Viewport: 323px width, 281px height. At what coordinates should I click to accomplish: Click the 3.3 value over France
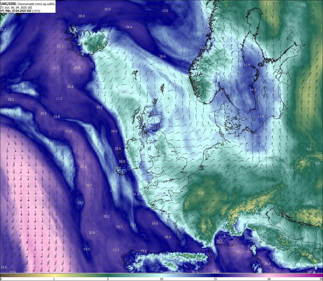(200, 193)
